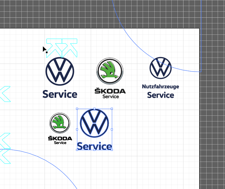225x189 pixels.
Task: Click the selected 'Service' text in bounding box
Action: click(94, 146)
